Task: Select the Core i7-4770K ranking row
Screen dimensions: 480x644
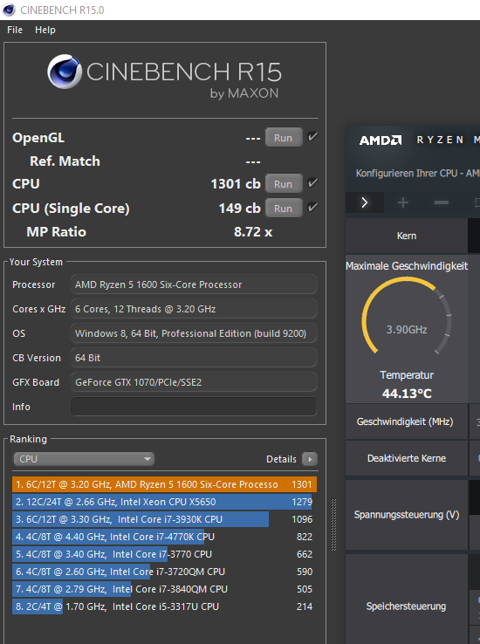Action: click(x=165, y=537)
